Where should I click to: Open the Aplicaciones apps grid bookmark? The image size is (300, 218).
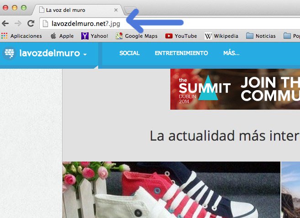coord(21,36)
